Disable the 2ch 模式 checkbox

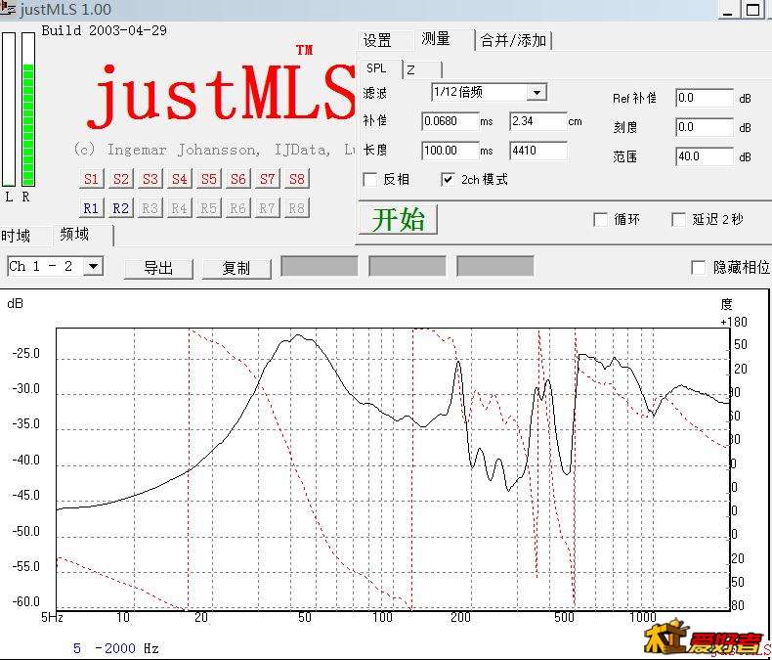449,180
